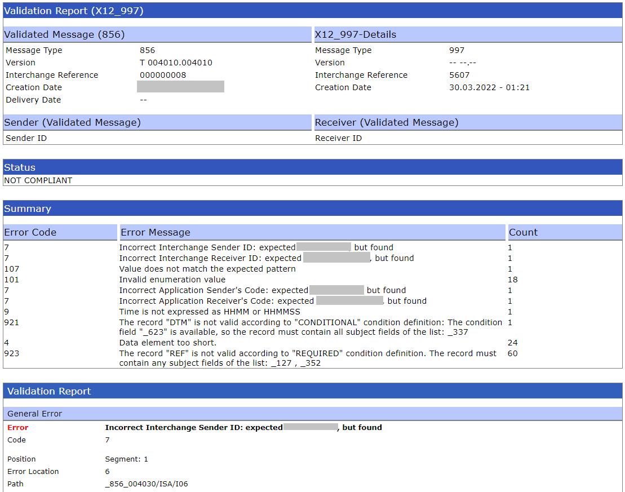Select the "Summary" section header
Screen dimensions: 625x492
pyautogui.click(x=28, y=209)
